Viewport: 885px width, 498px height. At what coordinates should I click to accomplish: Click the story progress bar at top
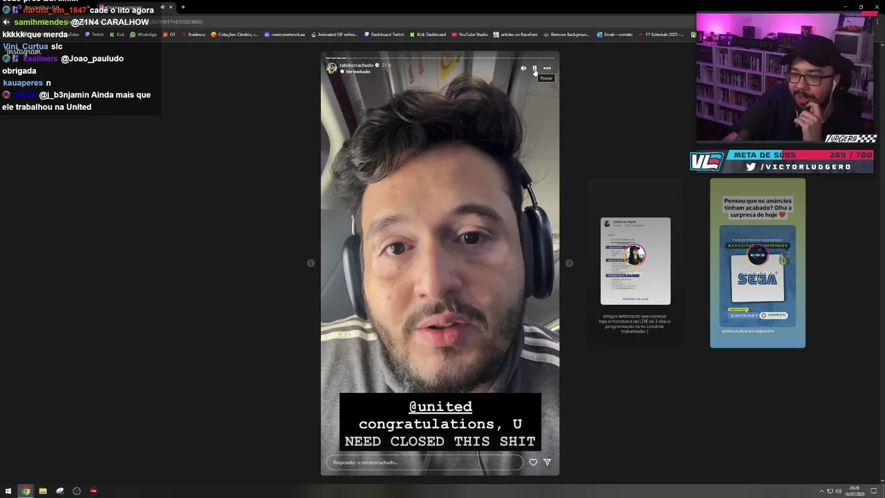[x=440, y=58]
